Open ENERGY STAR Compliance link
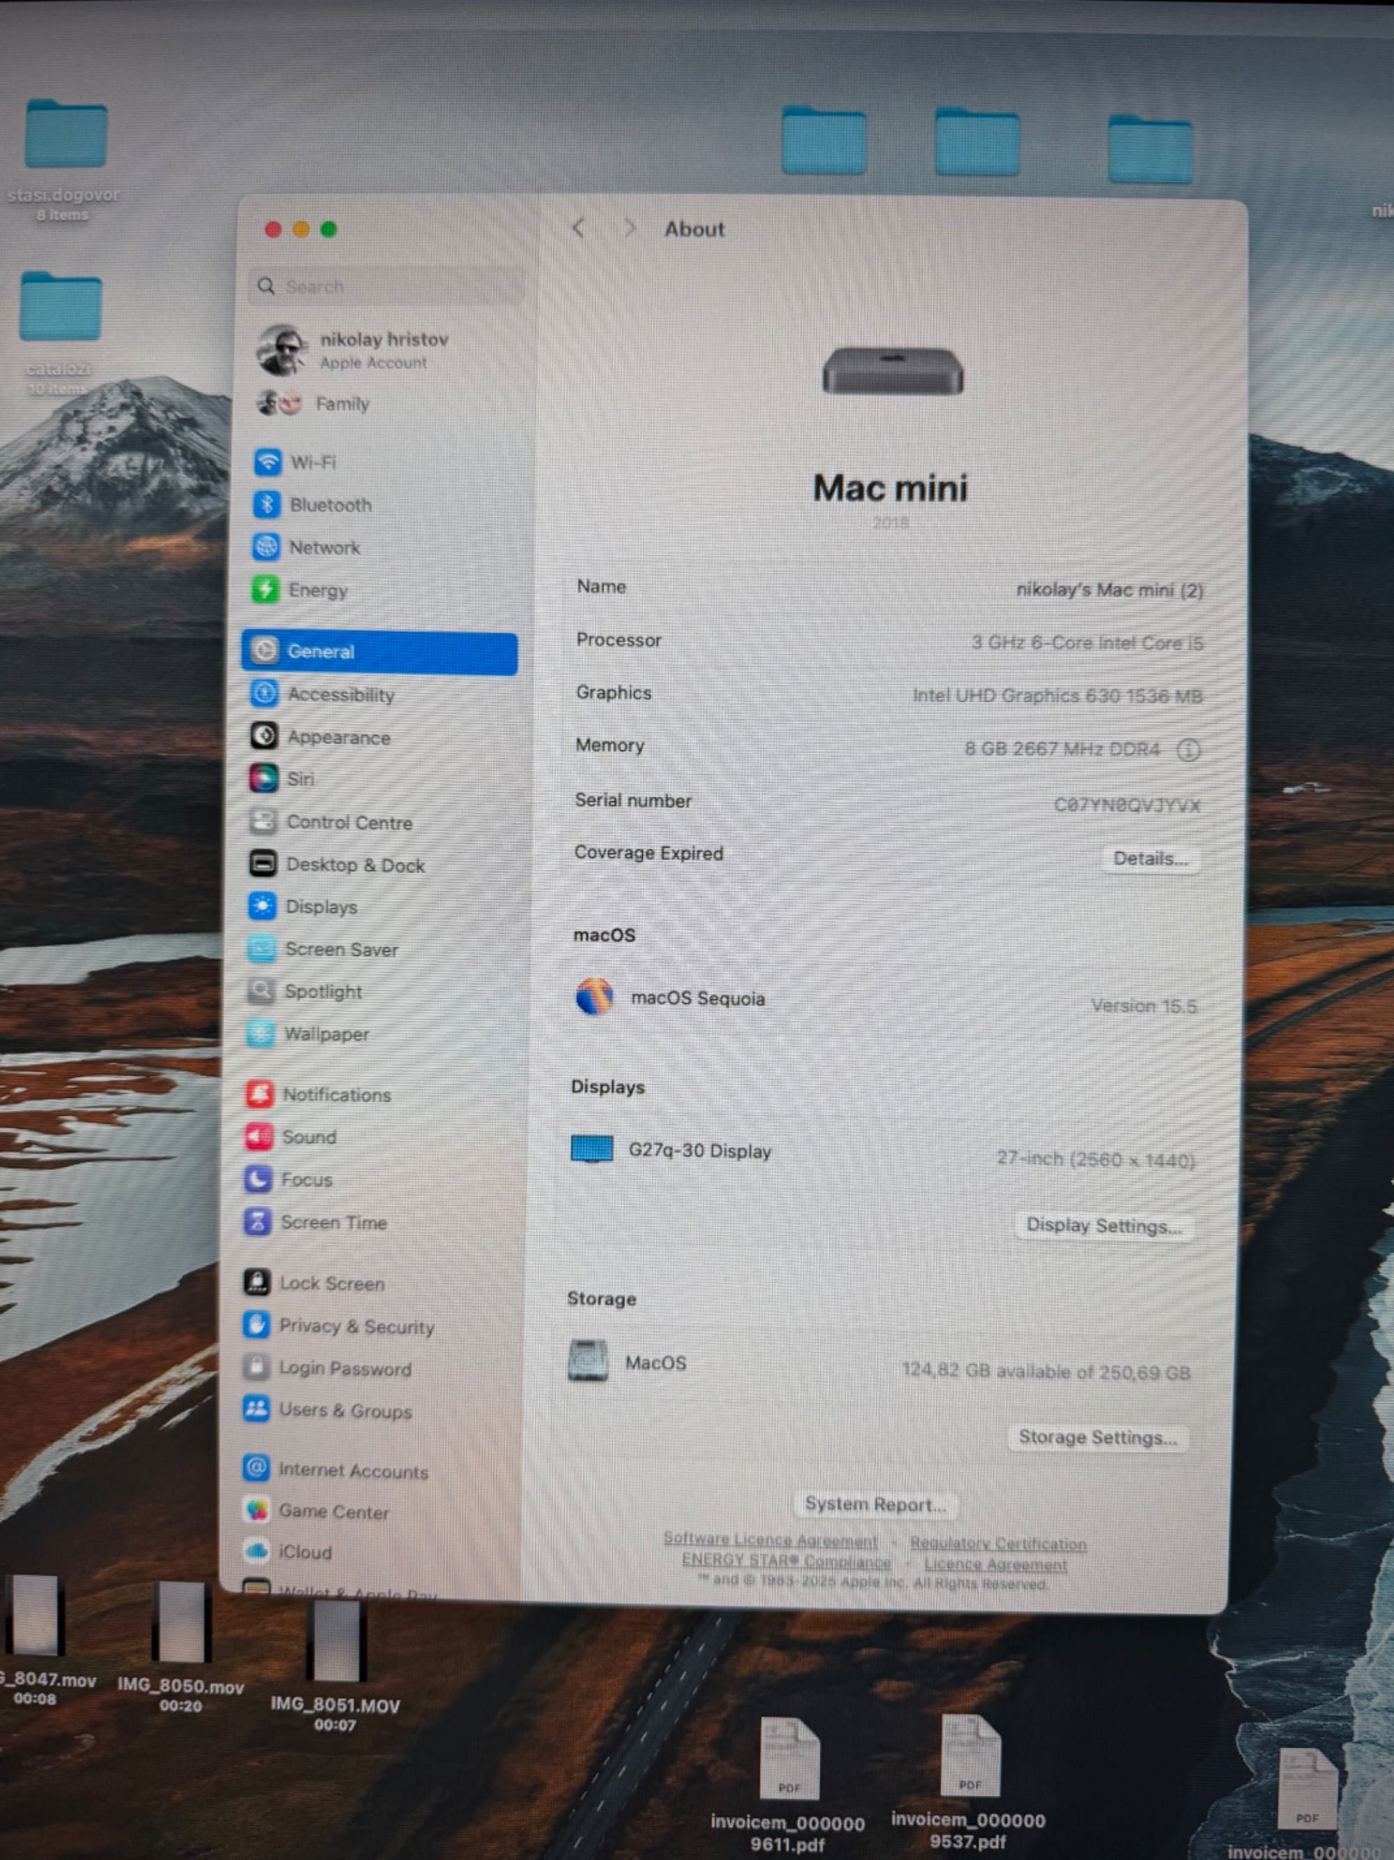1394x1860 pixels. [x=786, y=1562]
